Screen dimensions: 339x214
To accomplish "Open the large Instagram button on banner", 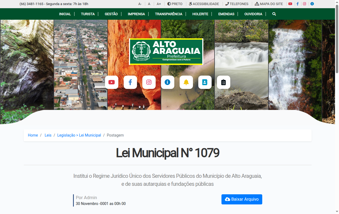I will pyautogui.click(x=149, y=82).
